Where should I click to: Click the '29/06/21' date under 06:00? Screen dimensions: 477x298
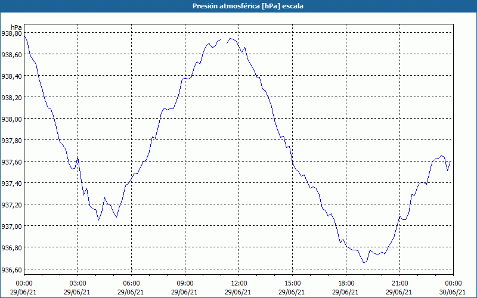tap(131, 292)
